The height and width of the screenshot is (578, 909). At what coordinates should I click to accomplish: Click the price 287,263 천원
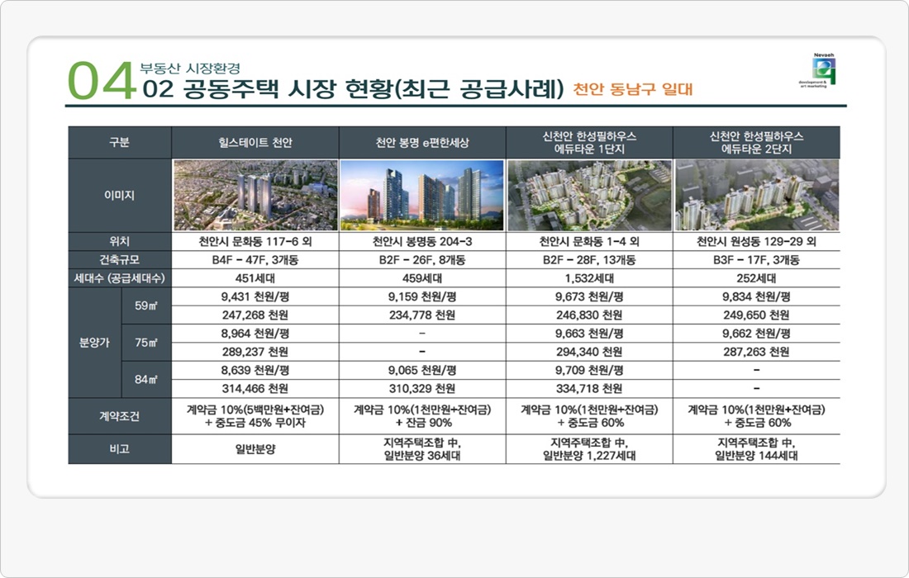coord(756,352)
